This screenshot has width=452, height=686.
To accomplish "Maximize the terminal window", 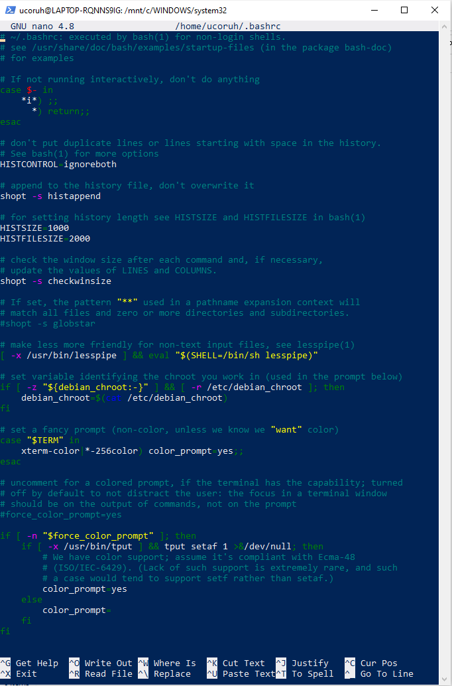I will [x=404, y=10].
